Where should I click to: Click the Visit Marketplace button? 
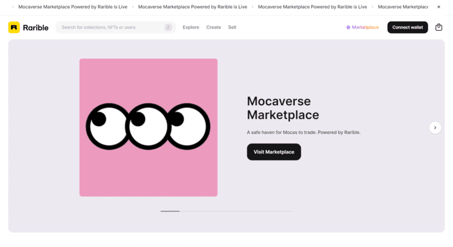pyautogui.click(x=274, y=152)
